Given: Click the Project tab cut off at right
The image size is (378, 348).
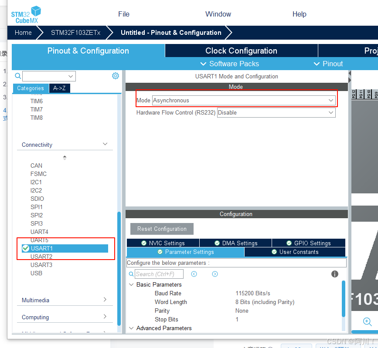Looking at the screenshot, I should [348, 51].
